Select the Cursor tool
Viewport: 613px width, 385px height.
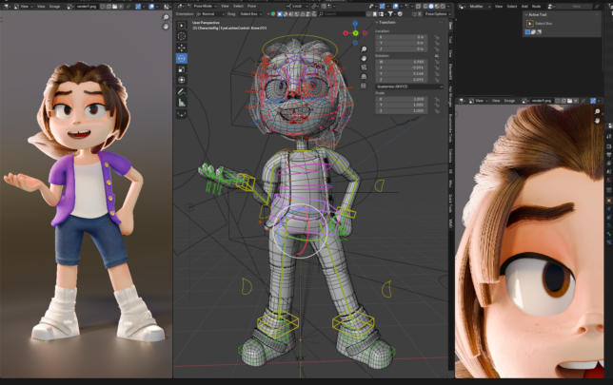pyautogui.click(x=182, y=36)
